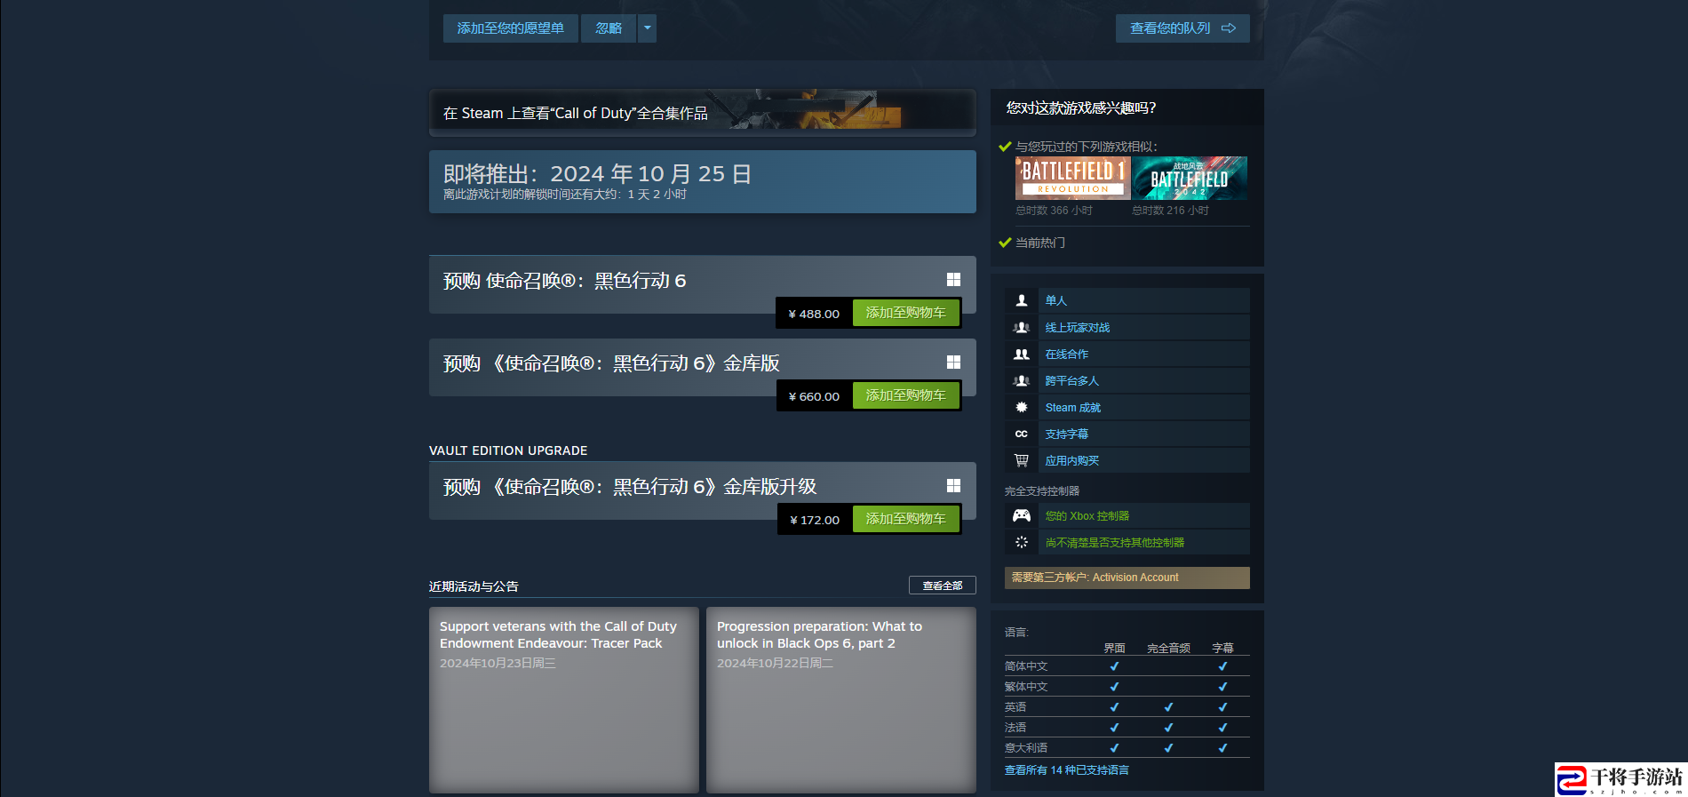Click the 在线合作 co-op icon

click(1022, 354)
